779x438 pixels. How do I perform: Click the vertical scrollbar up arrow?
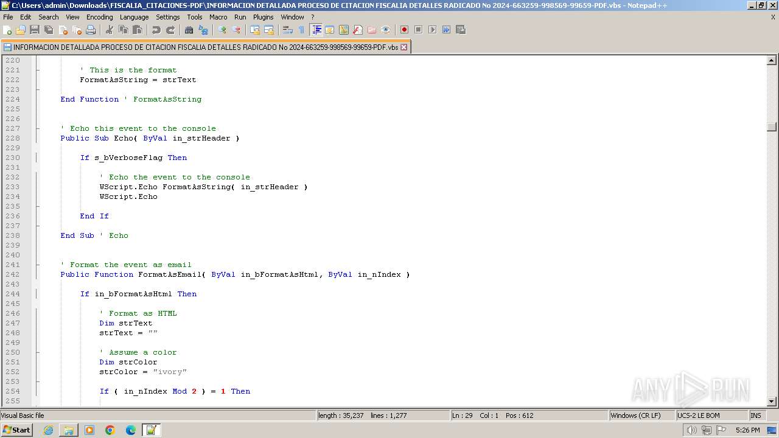tap(772, 60)
